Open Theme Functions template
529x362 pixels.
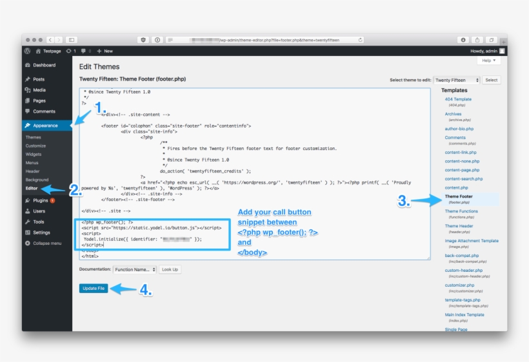click(x=461, y=211)
